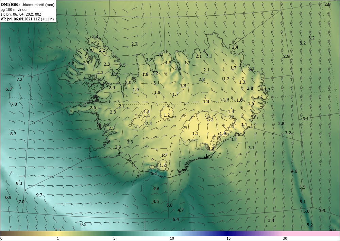Click the 3.8 value east of Iceland
Image resolution: width=340 pixels, height=241 pixels.
[x=281, y=124]
